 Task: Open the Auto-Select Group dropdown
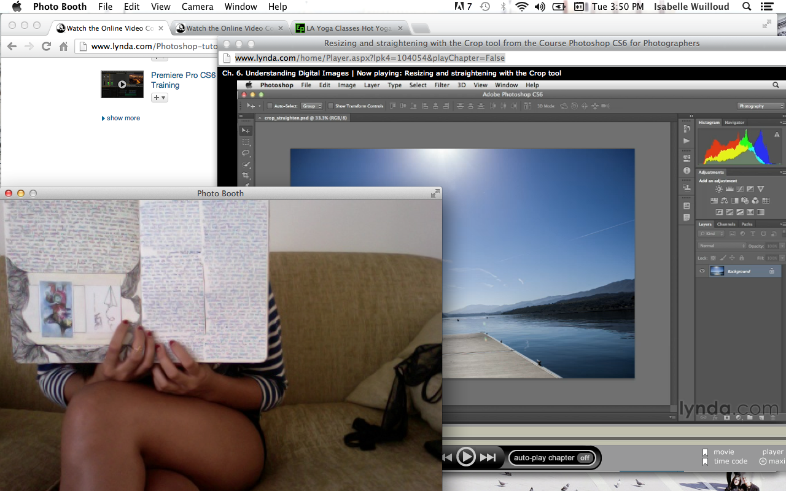311,106
